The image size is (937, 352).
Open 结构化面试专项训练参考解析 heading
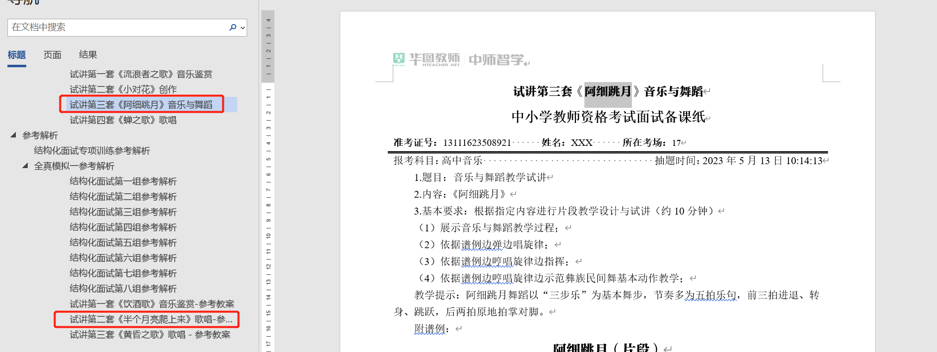92,151
